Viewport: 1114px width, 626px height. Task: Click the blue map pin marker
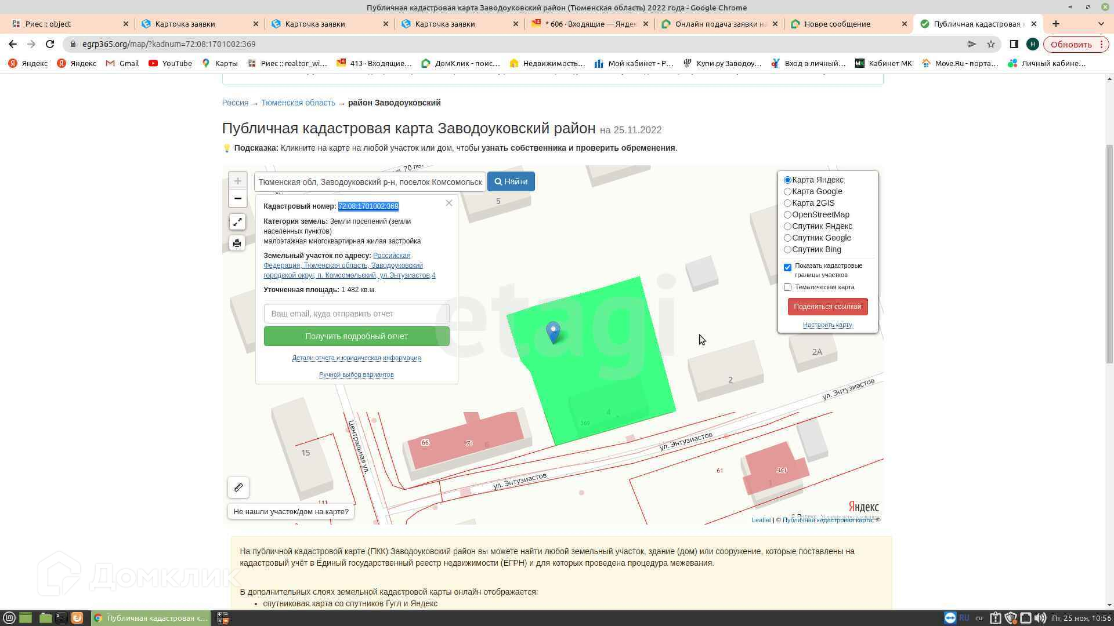[554, 332]
